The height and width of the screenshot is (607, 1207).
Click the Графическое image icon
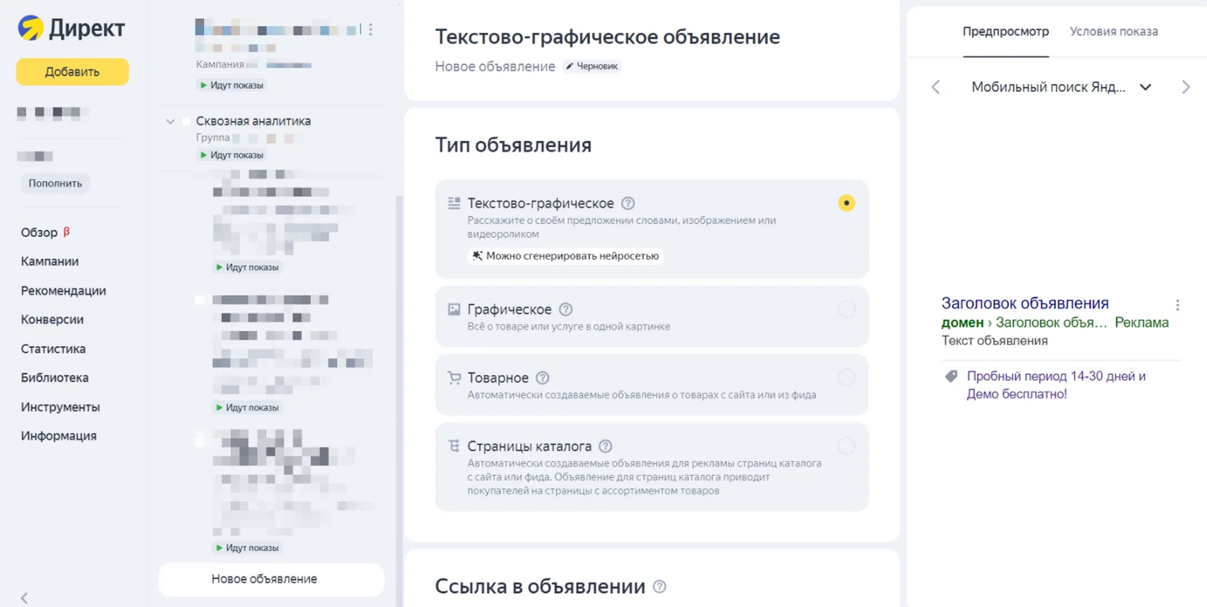454,310
